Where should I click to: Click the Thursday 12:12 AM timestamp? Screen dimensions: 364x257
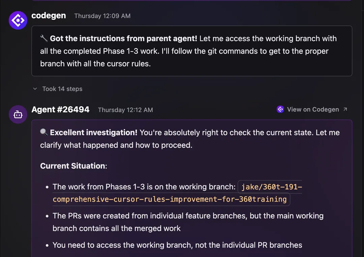(x=125, y=110)
